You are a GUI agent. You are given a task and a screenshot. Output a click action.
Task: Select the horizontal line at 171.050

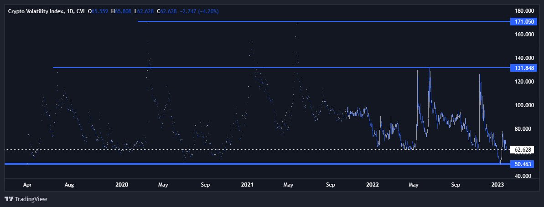pyautogui.click(x=324, y=21)
